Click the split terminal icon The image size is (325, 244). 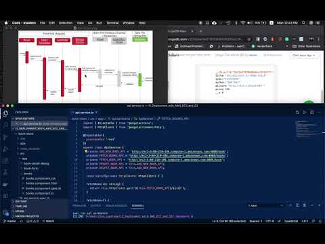pos(297,205)
